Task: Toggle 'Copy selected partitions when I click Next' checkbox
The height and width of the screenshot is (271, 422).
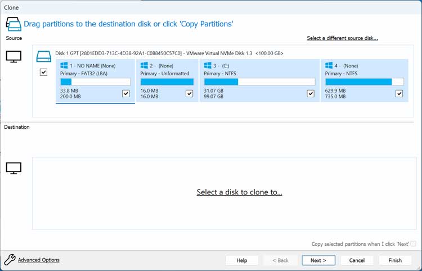Action: pyautogui.click(x=414, y=244)
